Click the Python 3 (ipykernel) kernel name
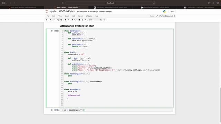The image size is (221, 124). pyautogui.click(x=166, y=16)
